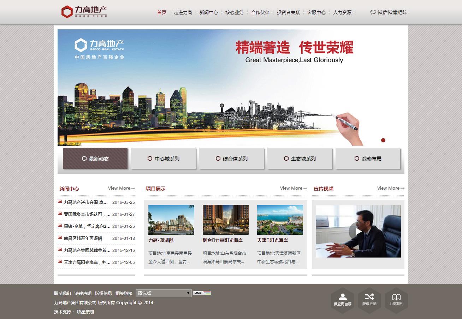Click address text 项目地址:南昌县南昌县

[x=170, y=253]
